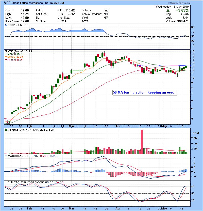
Task: Click the Village Farms International, Inc. company name
Action: click(30, 3)
